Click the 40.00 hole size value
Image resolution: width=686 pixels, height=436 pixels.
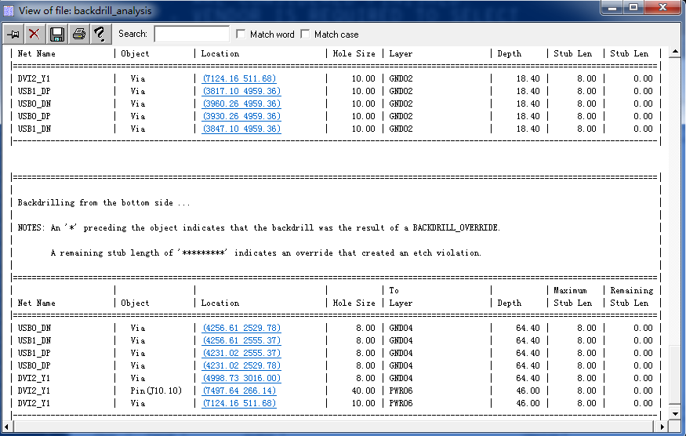click(363, 391)
